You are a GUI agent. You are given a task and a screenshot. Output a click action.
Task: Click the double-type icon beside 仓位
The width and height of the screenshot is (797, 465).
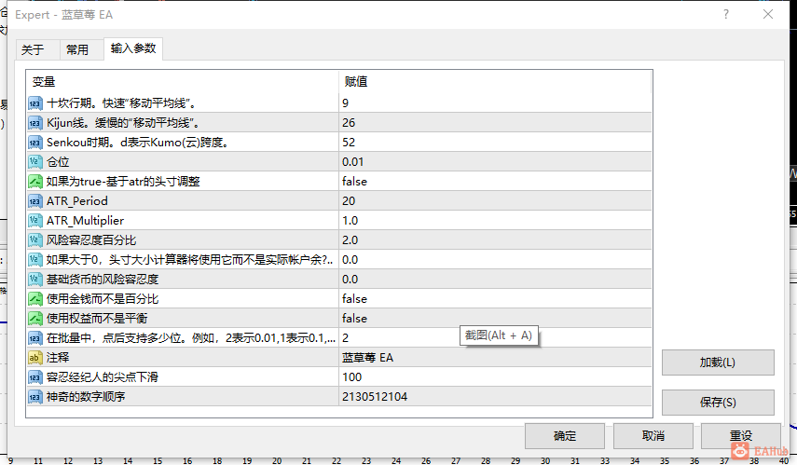pos(35,162)
